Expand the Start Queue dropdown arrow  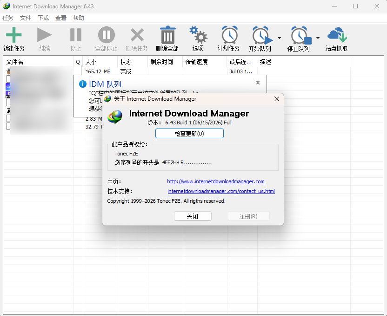pos(279,38)
